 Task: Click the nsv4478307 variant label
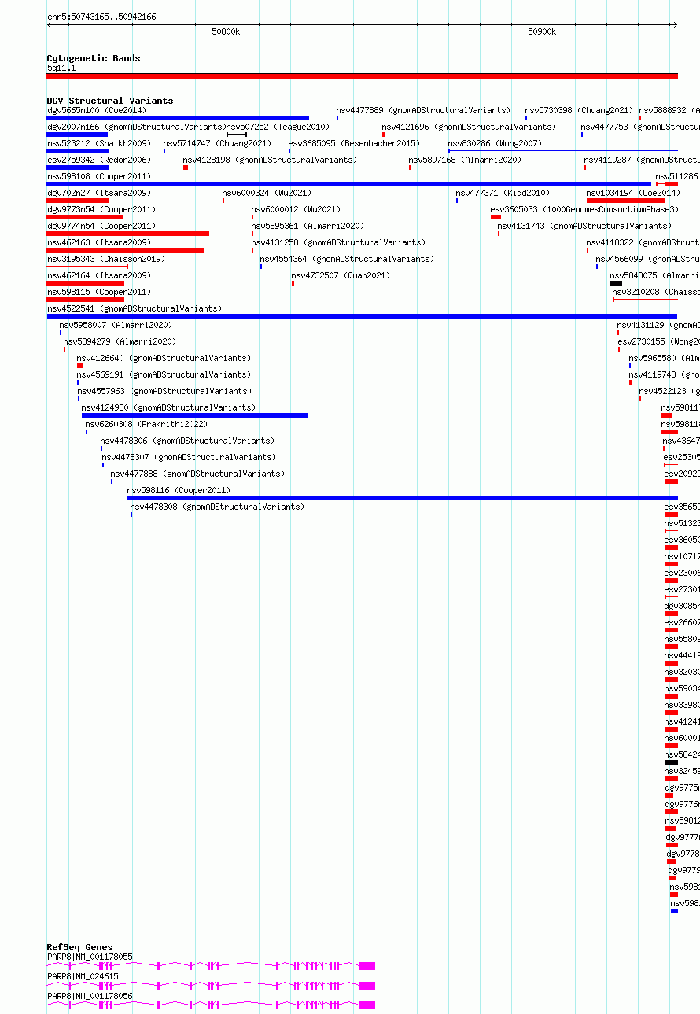click(188, 457)
